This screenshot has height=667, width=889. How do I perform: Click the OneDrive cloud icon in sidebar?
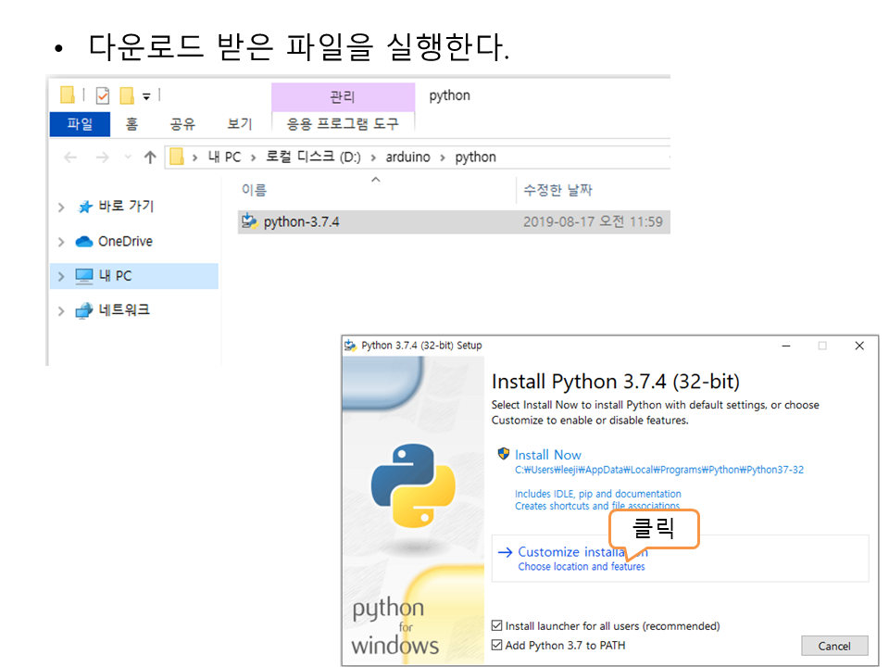pyautogui.click(x=84, y=242)
